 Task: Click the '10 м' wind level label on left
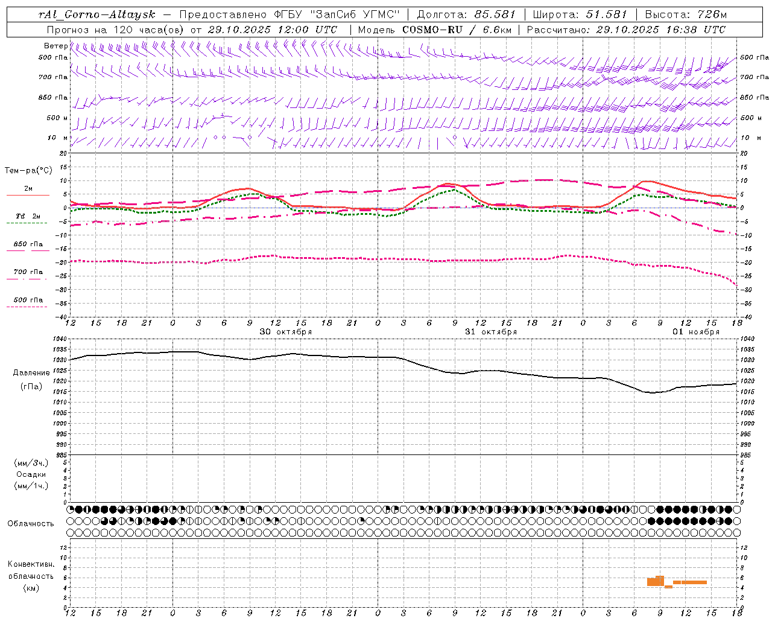click(58, 138)
